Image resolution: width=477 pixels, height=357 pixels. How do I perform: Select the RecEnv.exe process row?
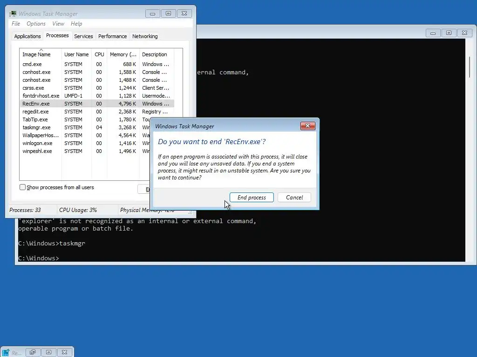pyautogui.click(x=97, y=104)
